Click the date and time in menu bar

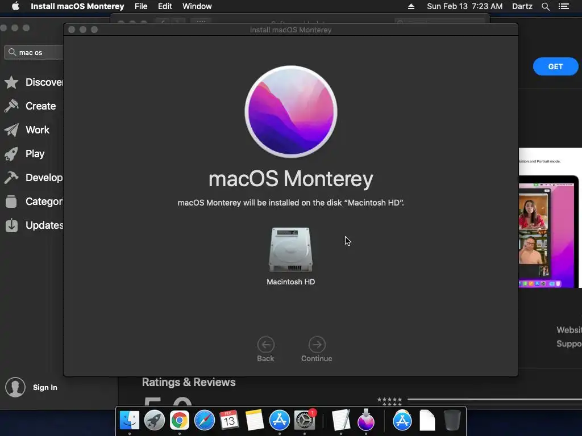click(x=465, y=6)
